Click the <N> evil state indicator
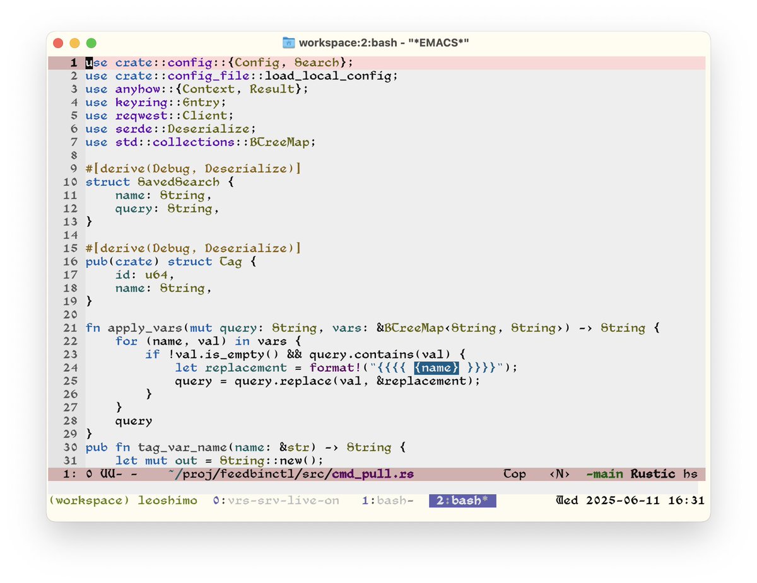757x583 pixels. click(560, 474)
